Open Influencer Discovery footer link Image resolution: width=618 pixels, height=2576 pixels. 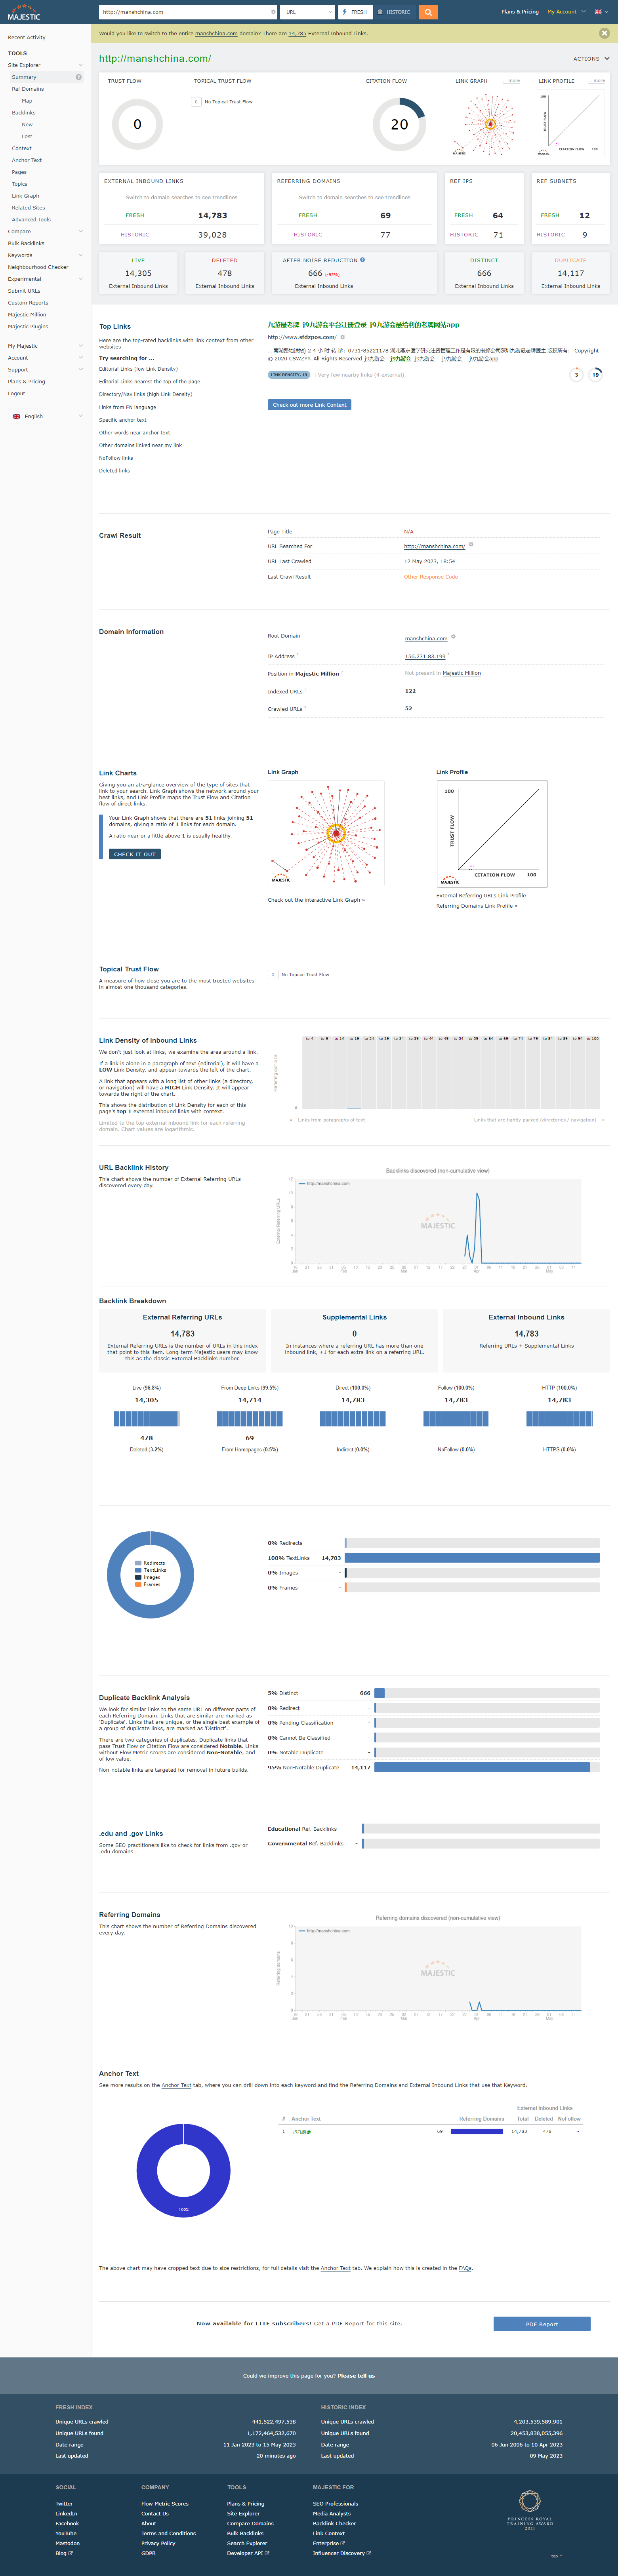click(342, 2553)
